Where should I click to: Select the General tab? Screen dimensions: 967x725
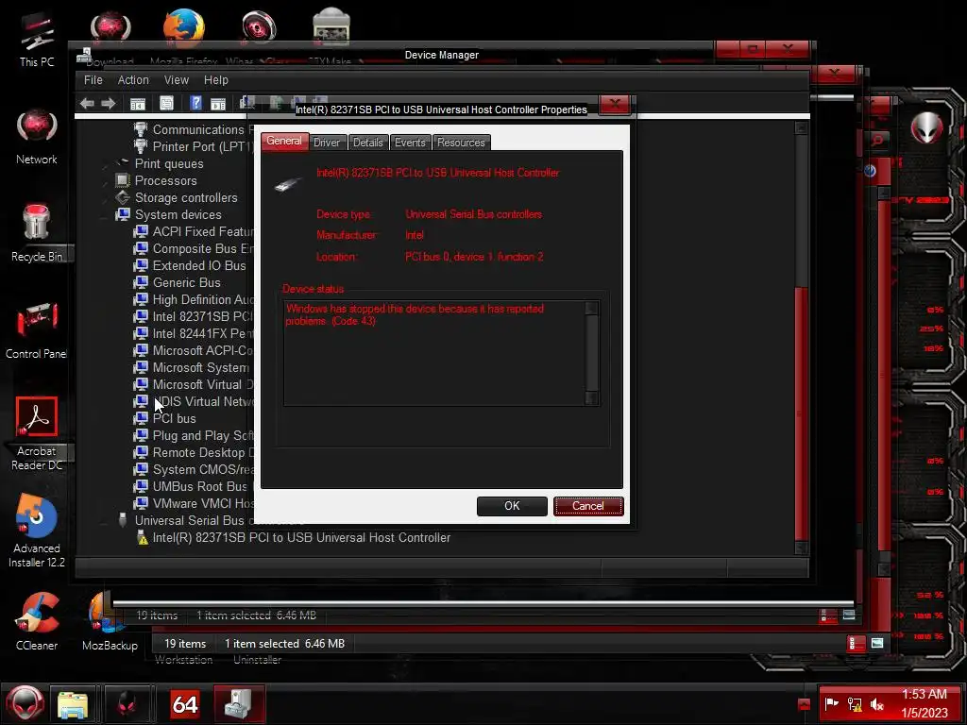(x=284, y=142)
